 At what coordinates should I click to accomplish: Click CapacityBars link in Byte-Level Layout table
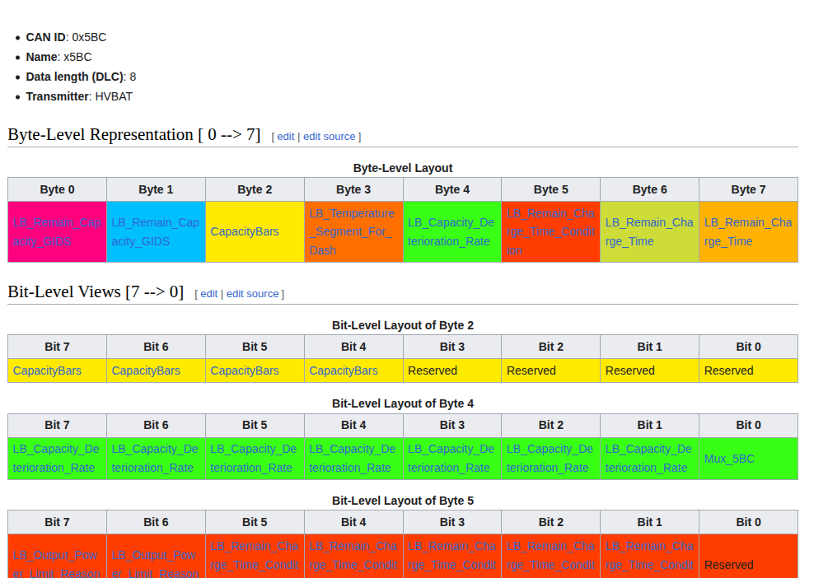click(x=245, y=232)
